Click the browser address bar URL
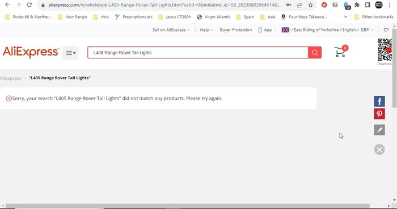Image resolution: width=397 pixels, height=209 pixels. click(164, 5)
